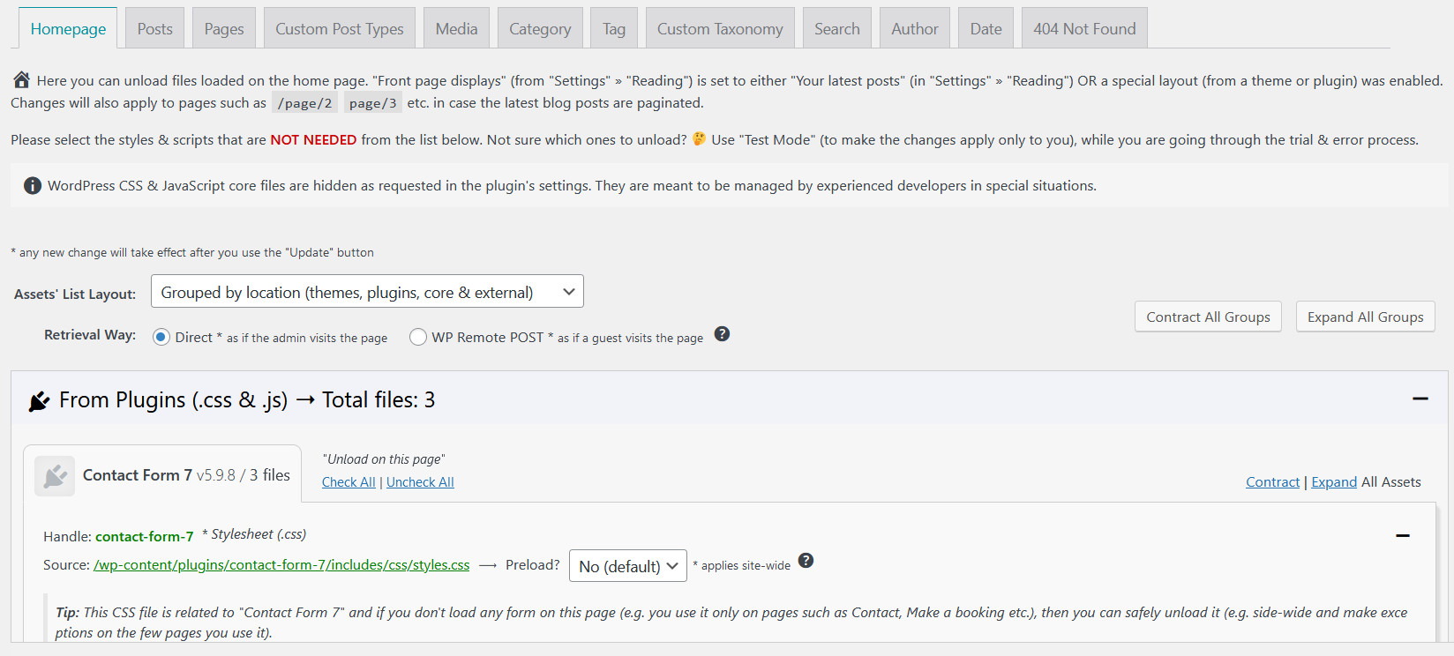Click the Contract All Groups button

click(x=1208, y=317)
